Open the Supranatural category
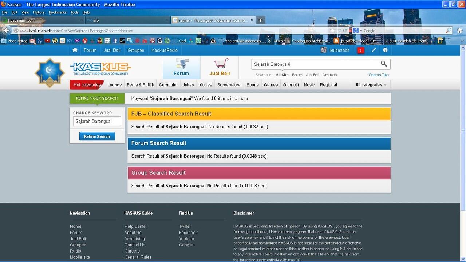466x262 pixels. tap(229, 85)
